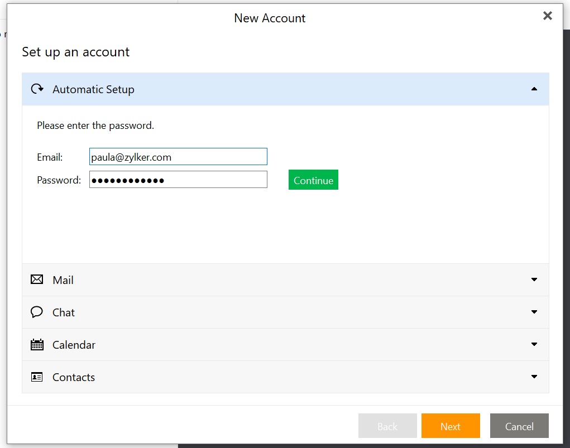The width and height of the screenshot is (570, 448).
Task: Expand the Contacts section
Action: click(534, 377)
